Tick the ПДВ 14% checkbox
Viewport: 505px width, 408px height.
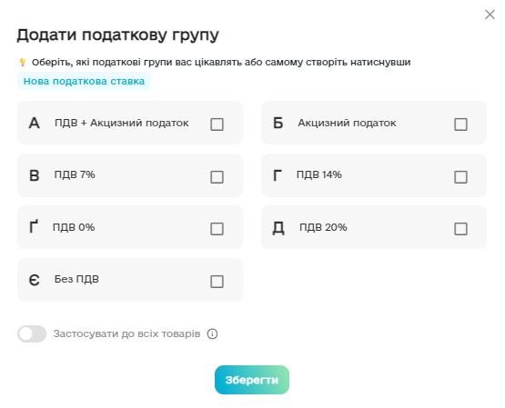(x=460, y=177)
